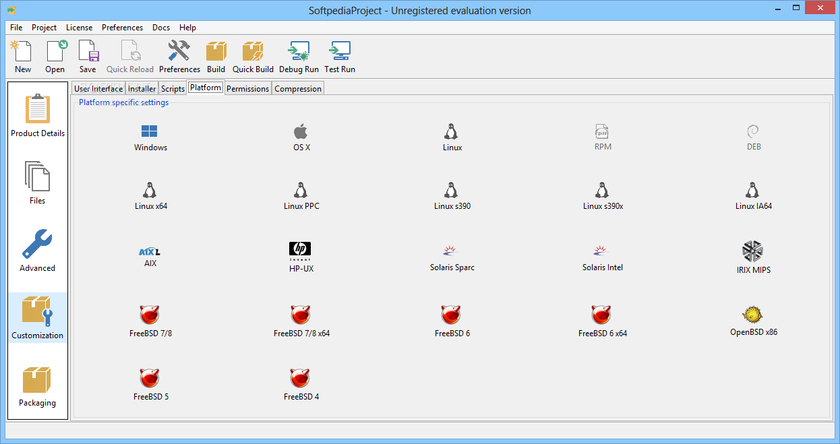Screen dimensions: 840x444
Task: Start Build using the box icon
Action: 216,57
